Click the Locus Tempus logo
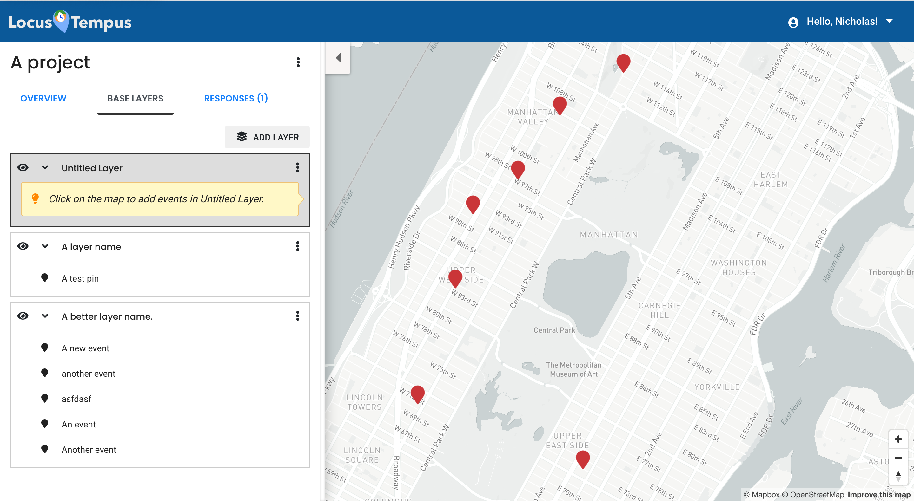The height and width of the screenshot is (501, 914). click(70, 22)
